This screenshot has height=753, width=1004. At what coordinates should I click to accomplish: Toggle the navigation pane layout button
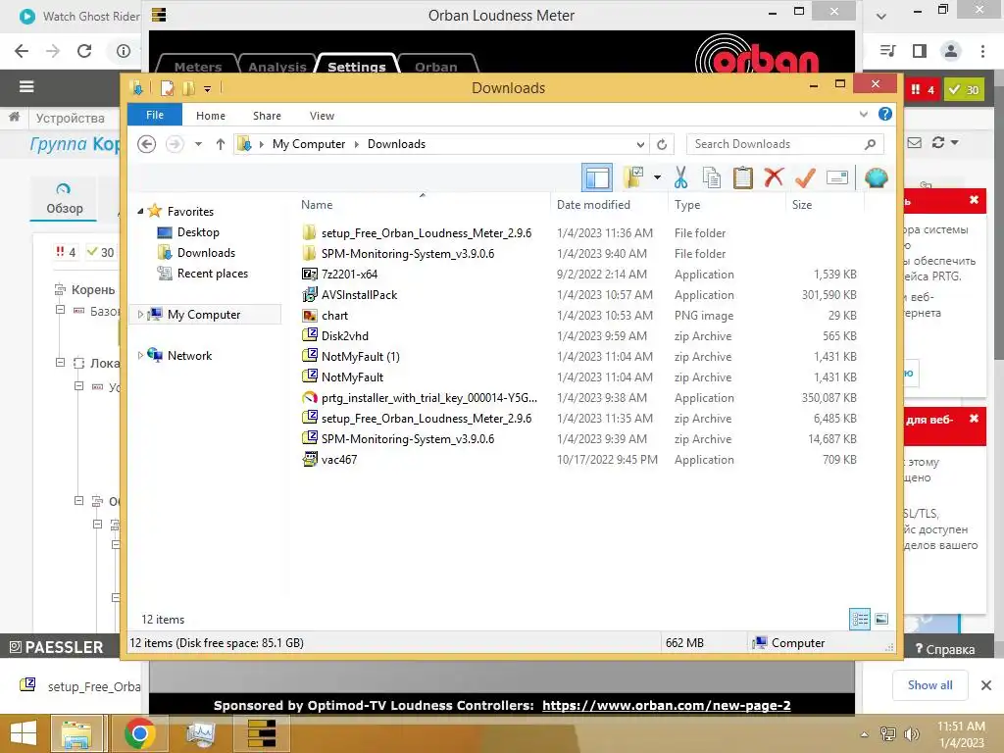click(x=597, y=178)
